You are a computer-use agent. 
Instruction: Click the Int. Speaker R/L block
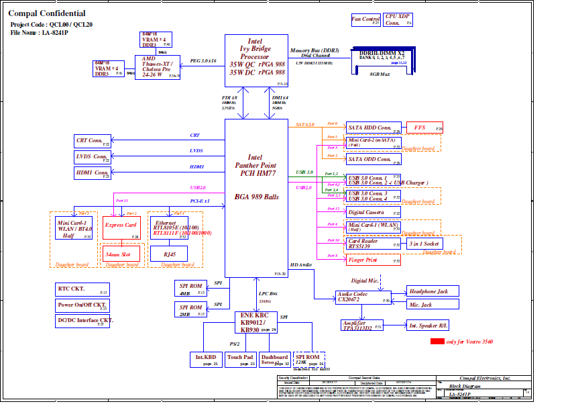coord(428,325)
